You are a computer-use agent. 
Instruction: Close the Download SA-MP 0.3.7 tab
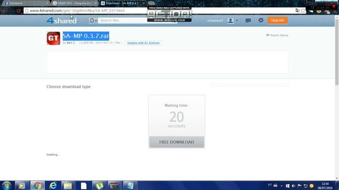click(x=144, y=3)
